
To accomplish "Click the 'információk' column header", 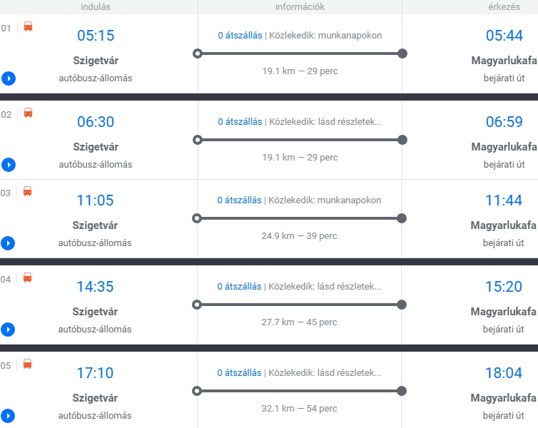I will pyautogui.click(x=300, y=7).
